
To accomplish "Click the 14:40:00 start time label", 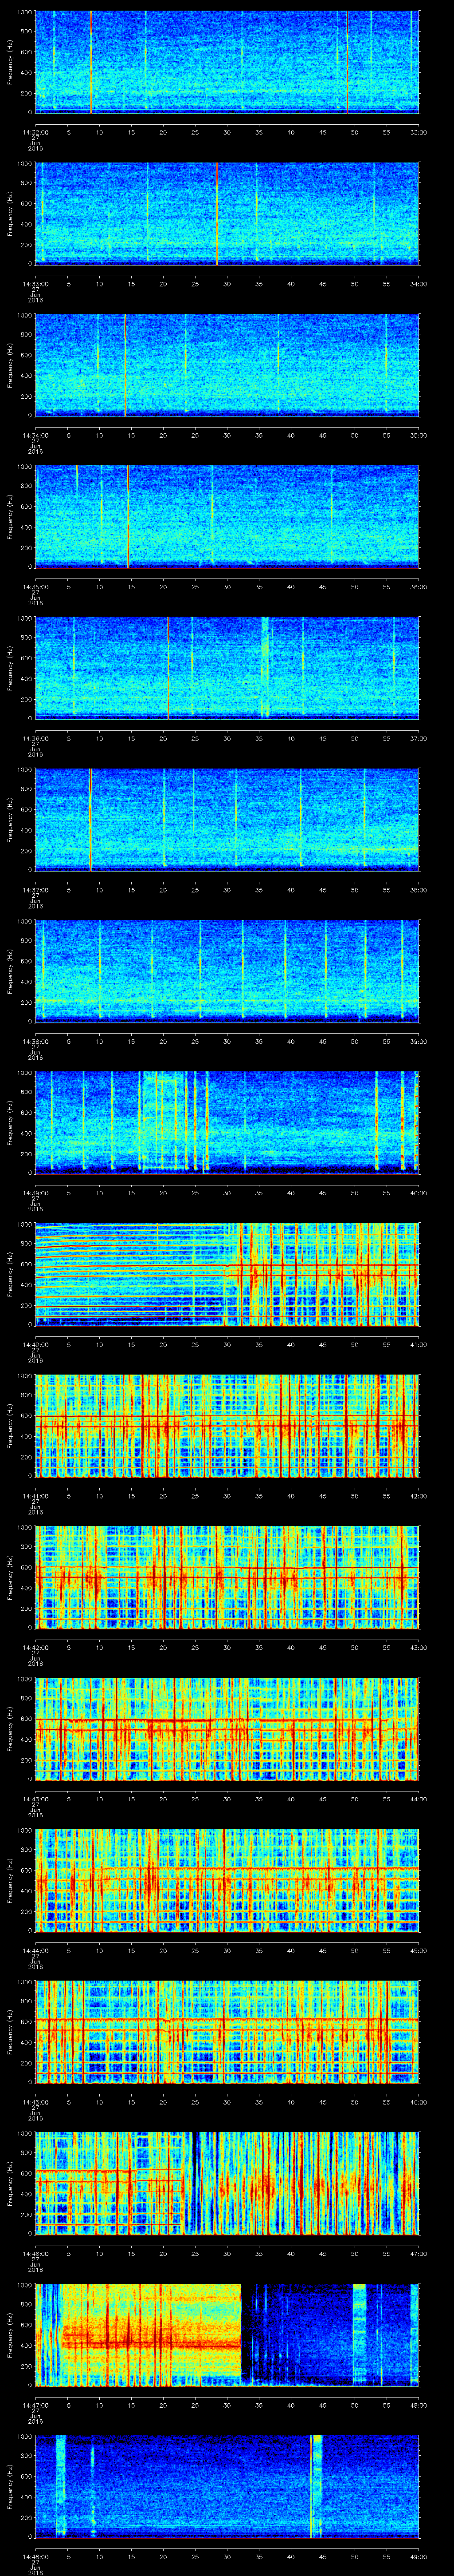I will (36, 1344).
